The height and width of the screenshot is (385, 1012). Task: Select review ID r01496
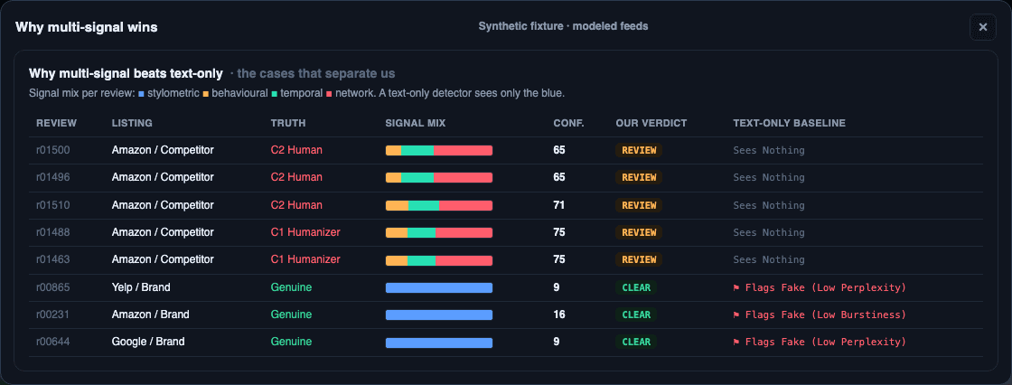(53, 177)
